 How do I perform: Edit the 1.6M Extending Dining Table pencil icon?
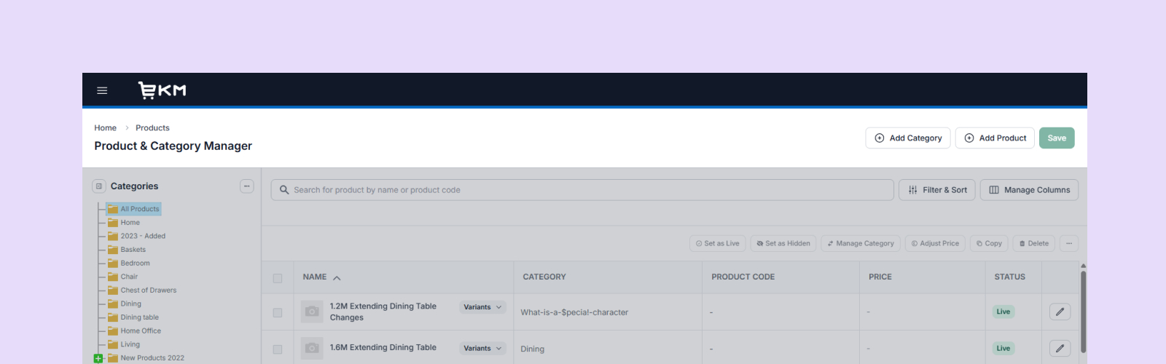pos(1060,348)
